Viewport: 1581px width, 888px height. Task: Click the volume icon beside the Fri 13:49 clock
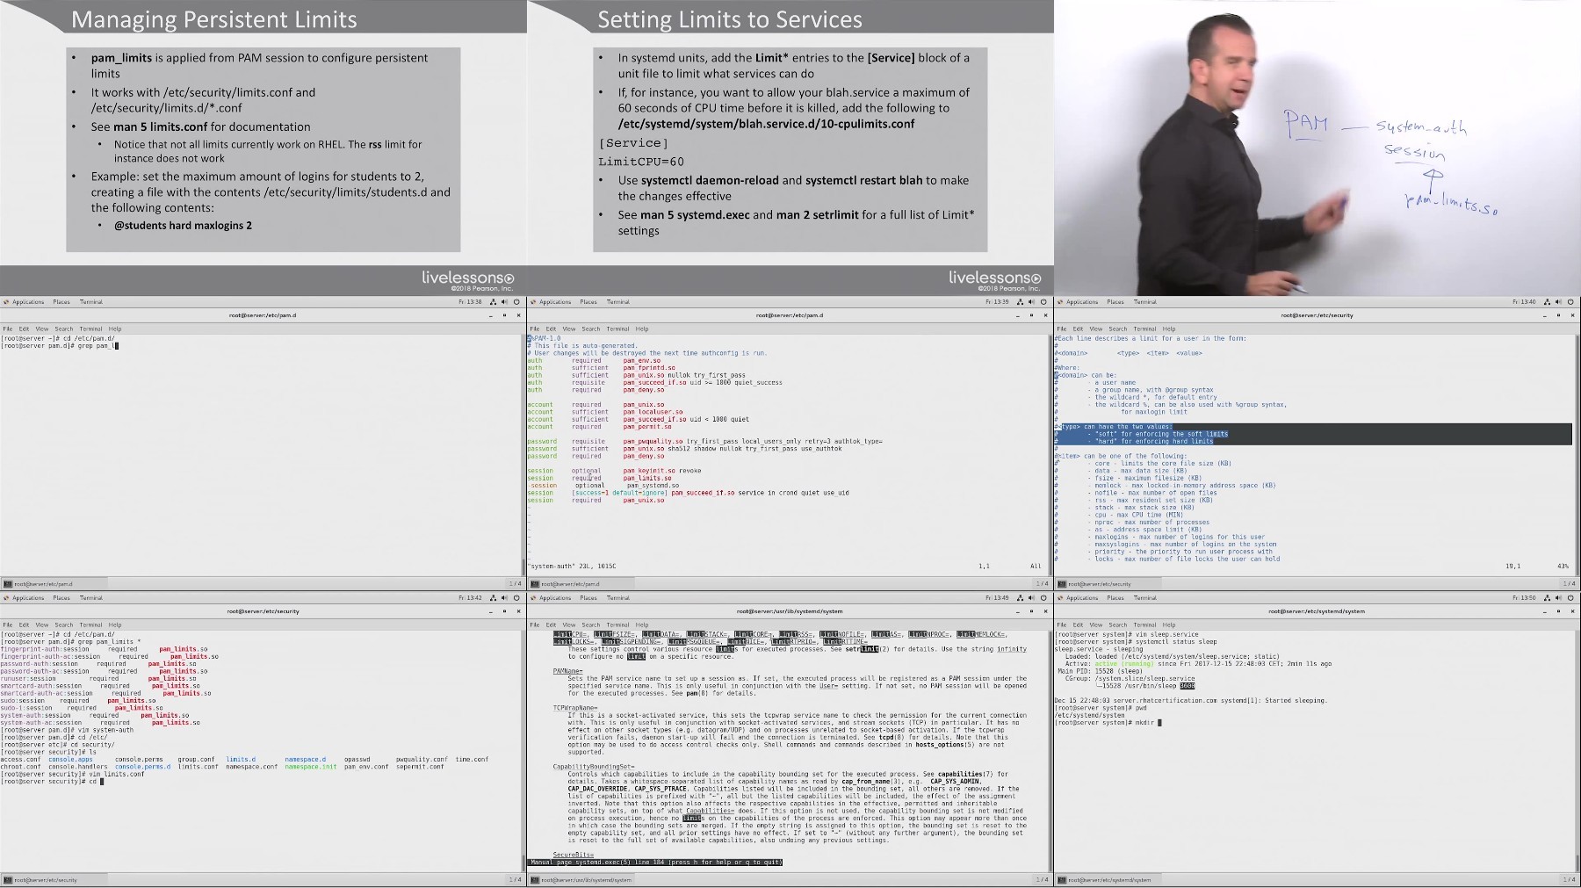point(1032,598)
